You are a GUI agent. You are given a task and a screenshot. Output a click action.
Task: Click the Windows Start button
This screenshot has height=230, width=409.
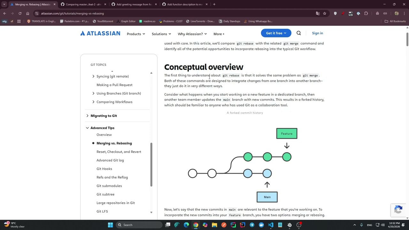coord(110,225)
